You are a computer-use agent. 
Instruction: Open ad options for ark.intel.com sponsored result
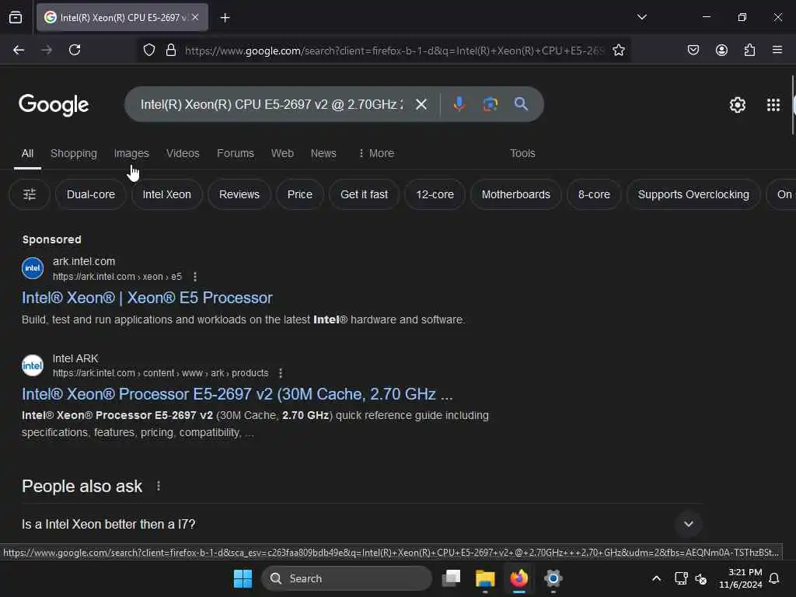[195, 277]
